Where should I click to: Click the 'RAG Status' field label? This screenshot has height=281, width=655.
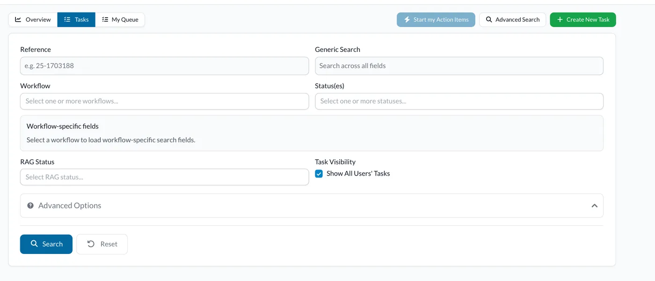37,162
